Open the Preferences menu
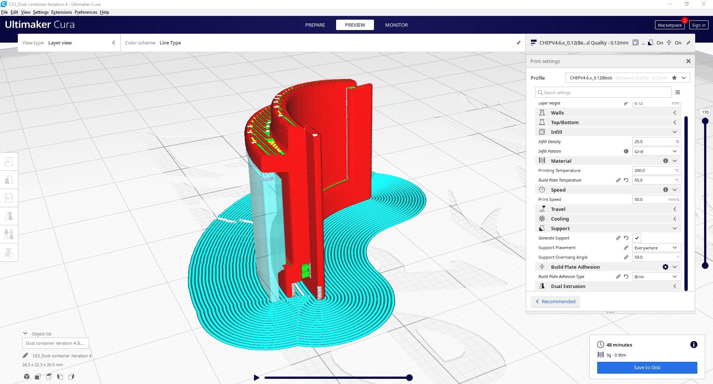 click(86, 12)
